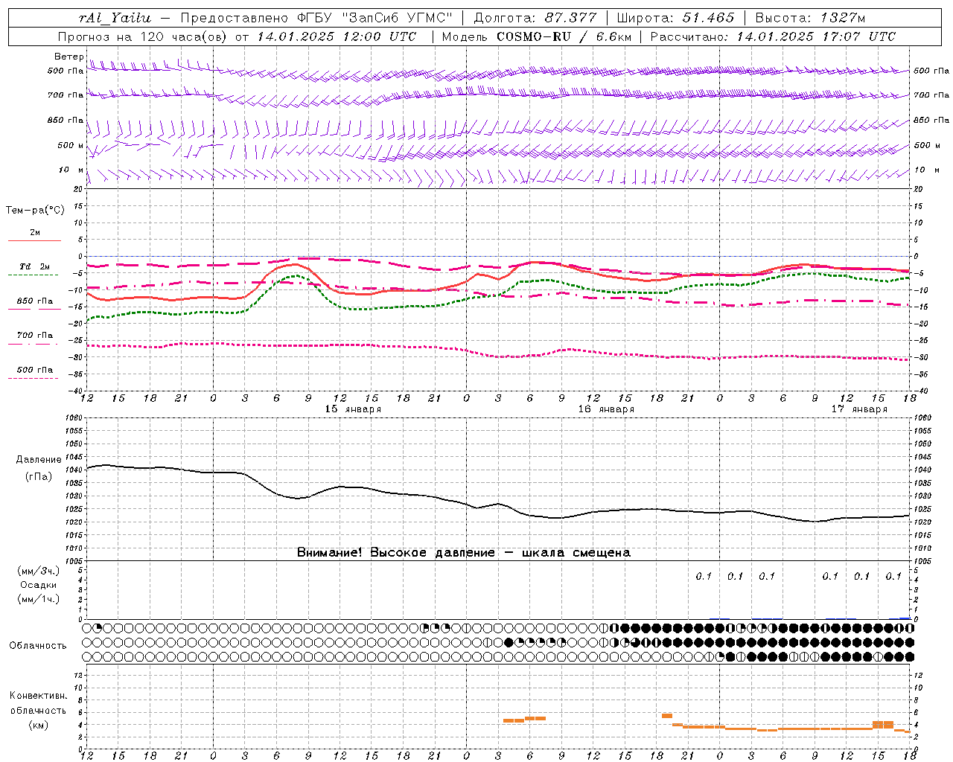The width and height of the screenshot is (953, 762).
Task: Click the Тем-ра(°C) axis title
Action: [x=35, y=211]
